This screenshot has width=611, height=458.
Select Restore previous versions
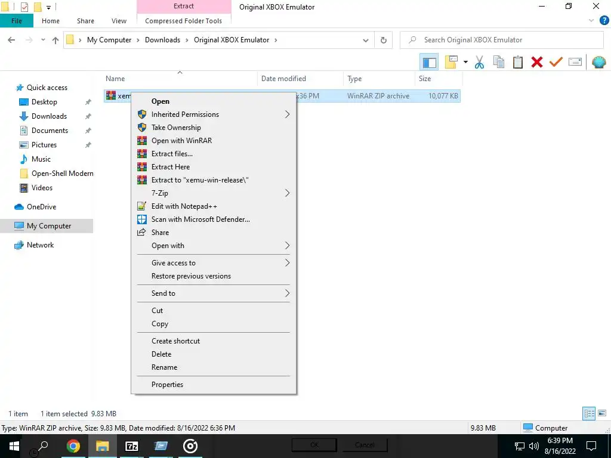coord(214,276)
